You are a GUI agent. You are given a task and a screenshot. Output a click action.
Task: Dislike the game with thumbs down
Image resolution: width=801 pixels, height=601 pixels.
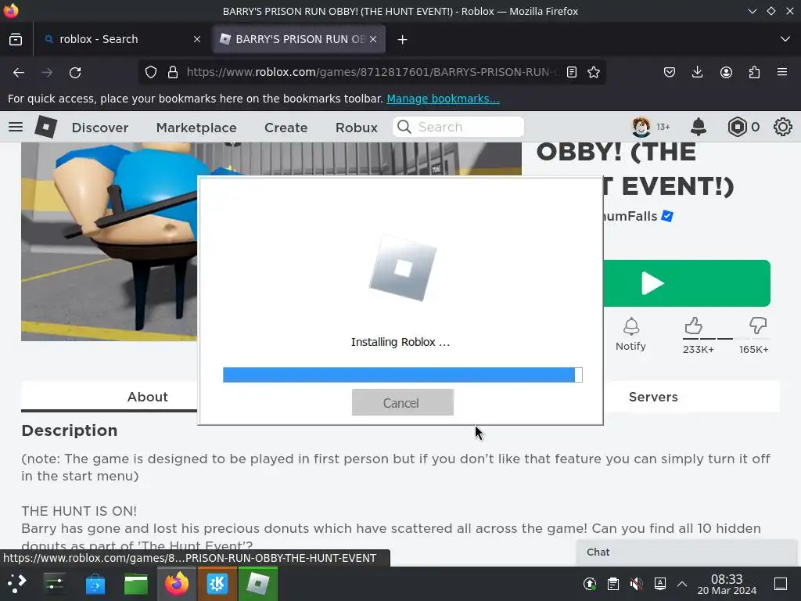point(757,325)
